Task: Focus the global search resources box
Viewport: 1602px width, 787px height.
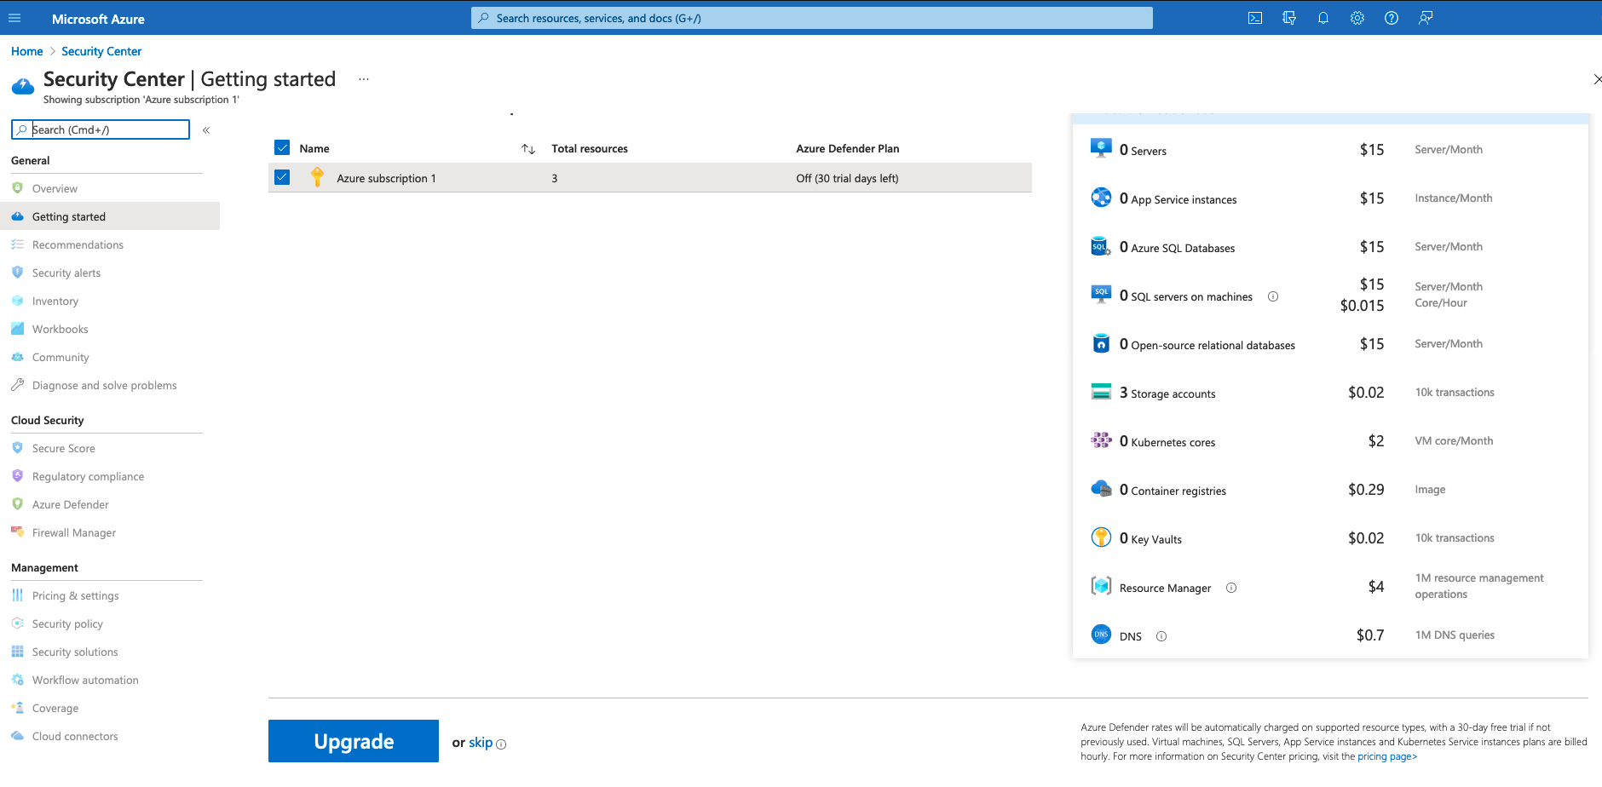Action: [812, 18]
